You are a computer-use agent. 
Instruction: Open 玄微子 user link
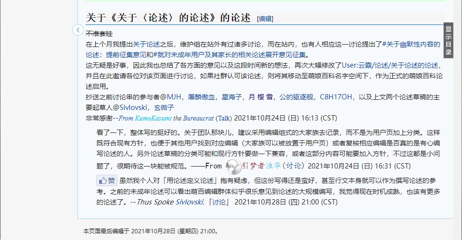click(x=164, y=108)
